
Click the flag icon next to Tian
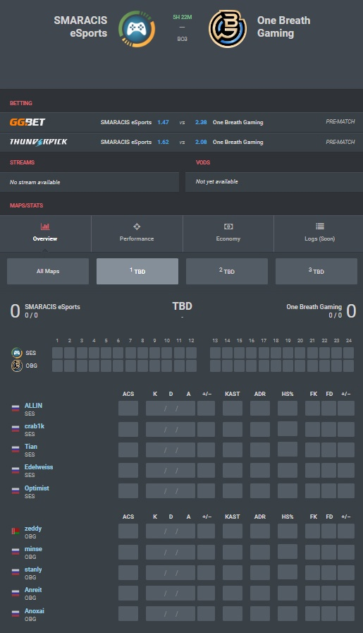click(x=16, y=449)
